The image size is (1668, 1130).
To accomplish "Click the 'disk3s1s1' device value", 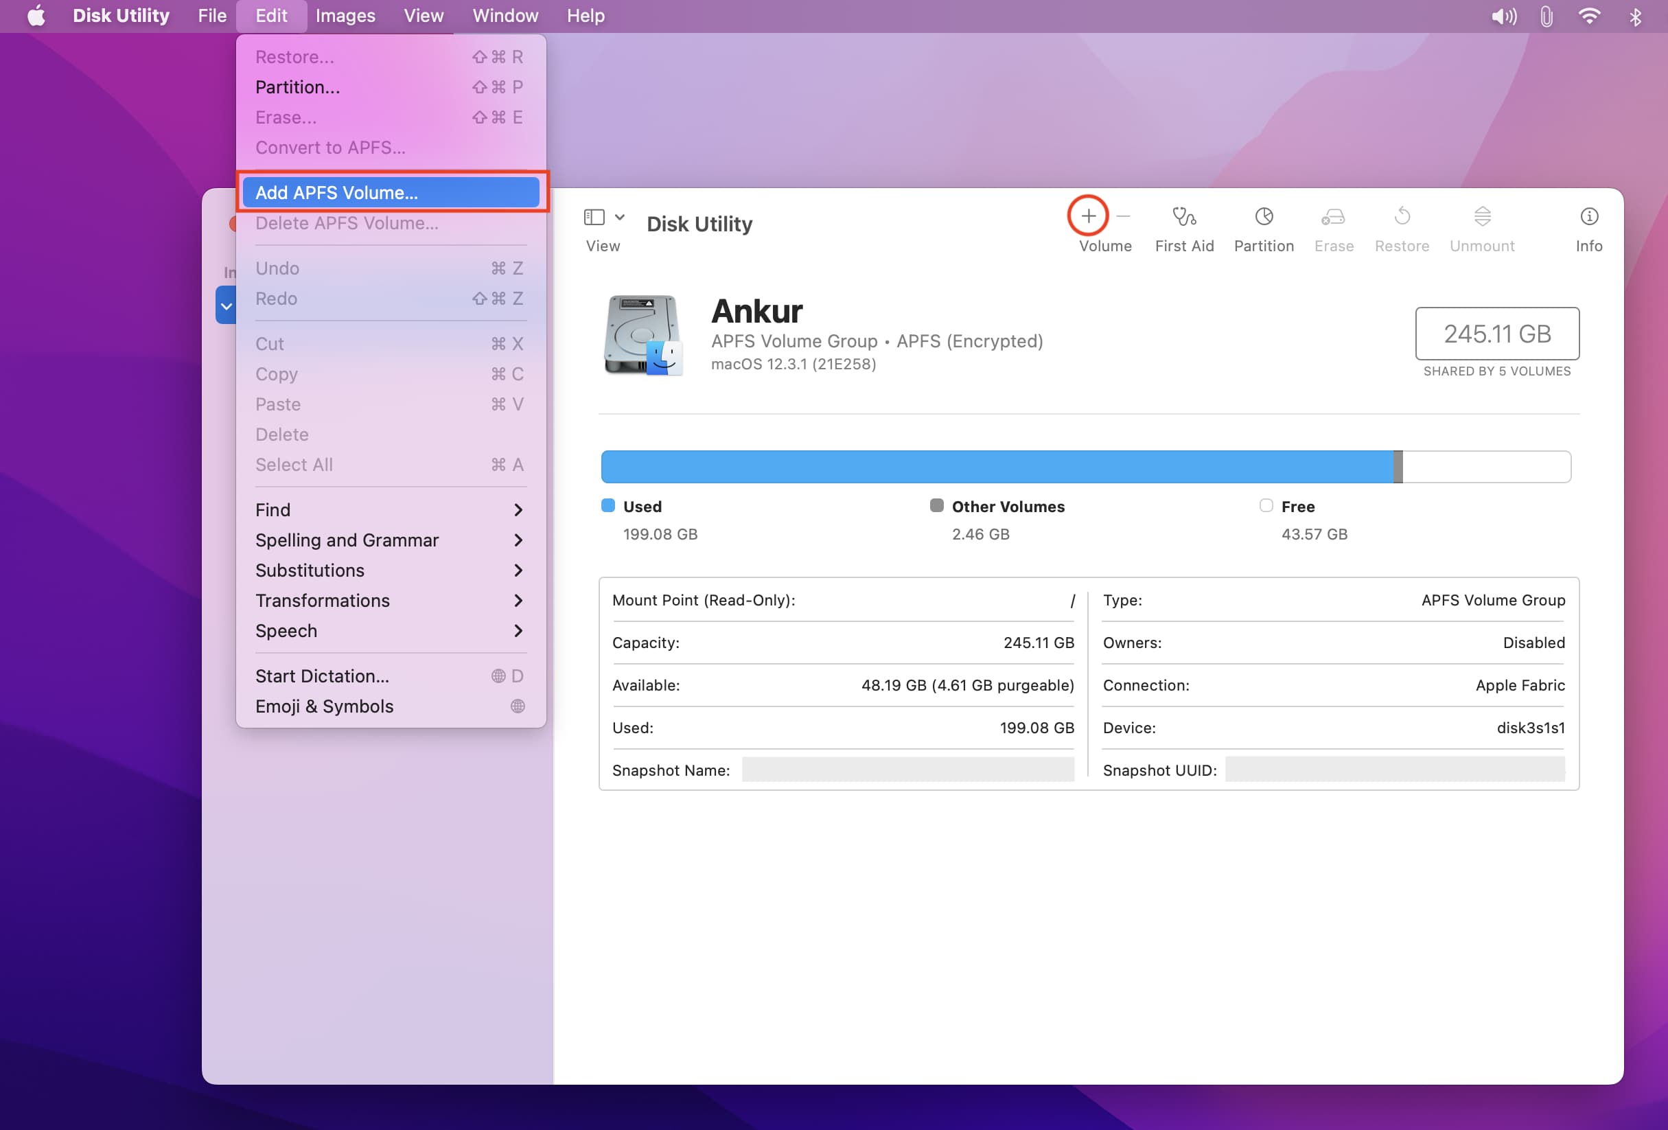I will coord(1530,727).
